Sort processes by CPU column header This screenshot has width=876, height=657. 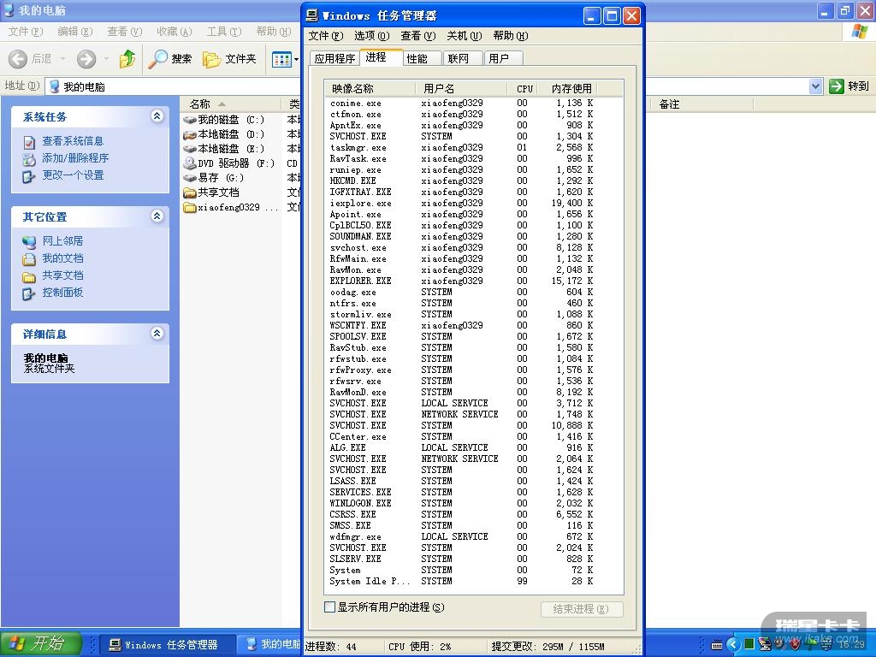[524, 88]
